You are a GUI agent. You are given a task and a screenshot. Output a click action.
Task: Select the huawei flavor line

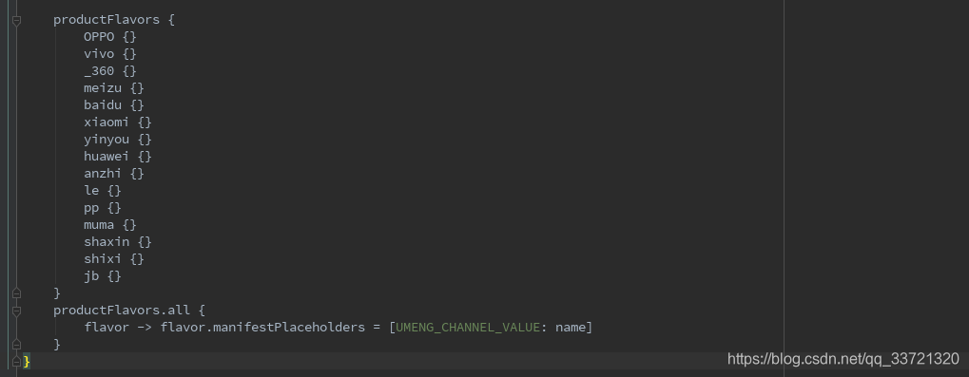pos(117,156)
